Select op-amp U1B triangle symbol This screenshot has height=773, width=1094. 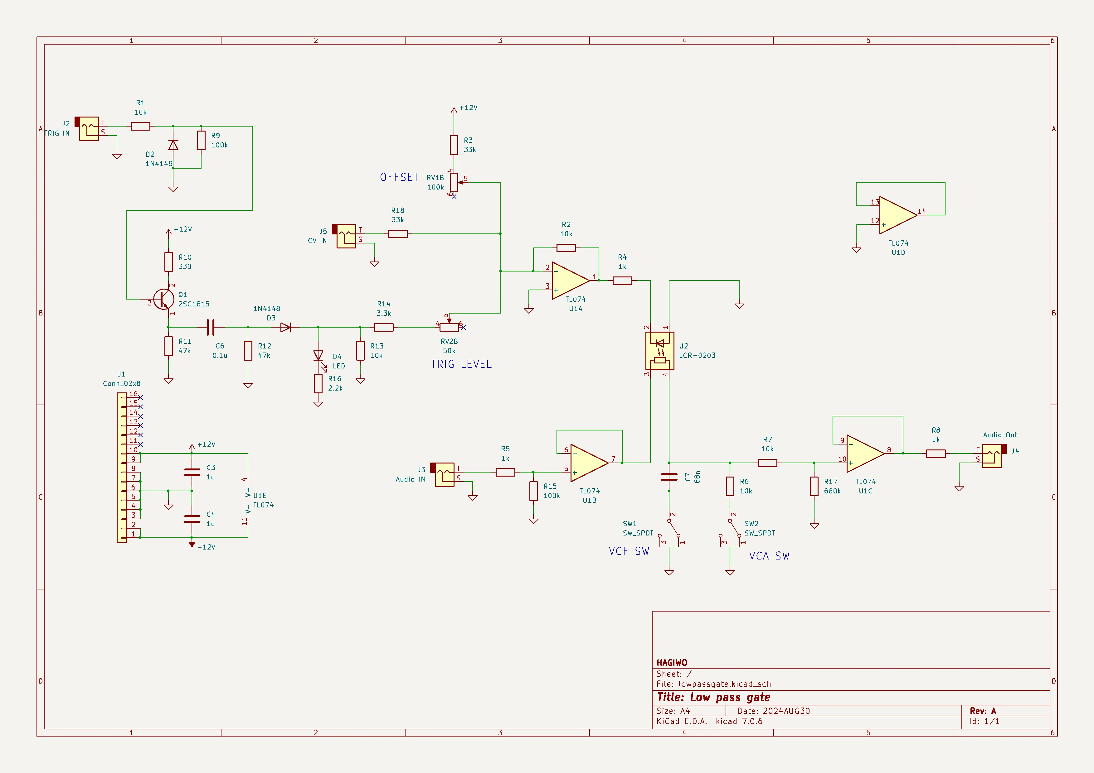pos(589,463)
